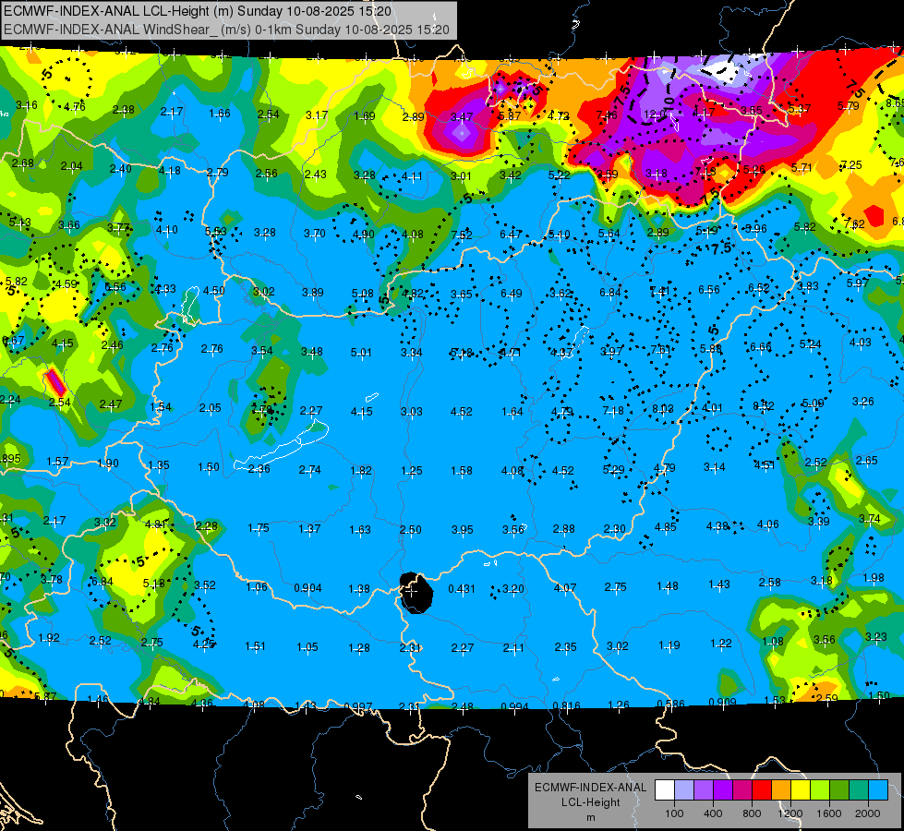Viewport: 904px width, 831px height.
Task: Click the wind shear value 6.47
Action: (x=511, y=235)
